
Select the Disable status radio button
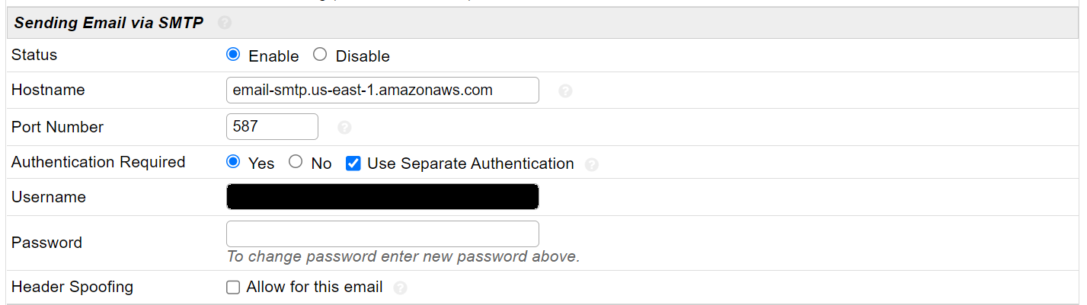320,55
